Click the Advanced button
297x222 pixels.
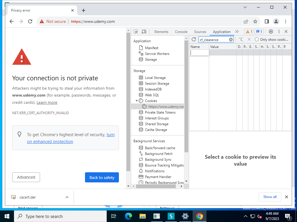tap(26, 177)
